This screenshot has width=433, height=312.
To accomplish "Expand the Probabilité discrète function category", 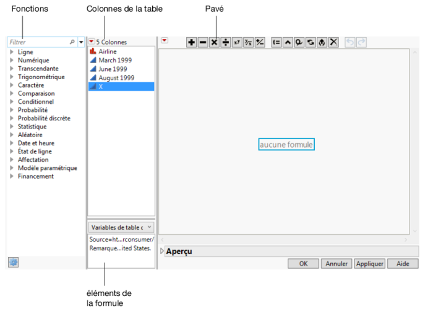I will click(x=12, y=118).
